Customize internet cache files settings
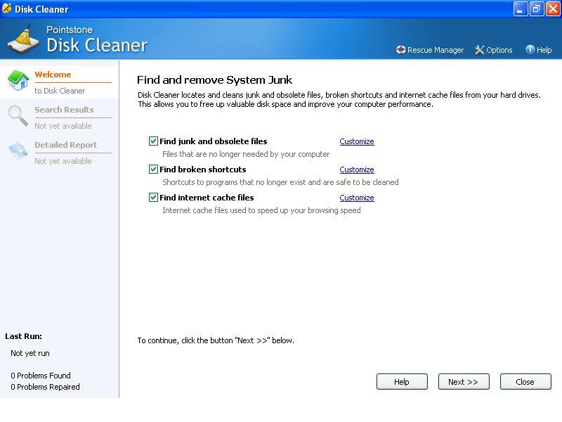The image size is (562, 422). coord(357,198)
